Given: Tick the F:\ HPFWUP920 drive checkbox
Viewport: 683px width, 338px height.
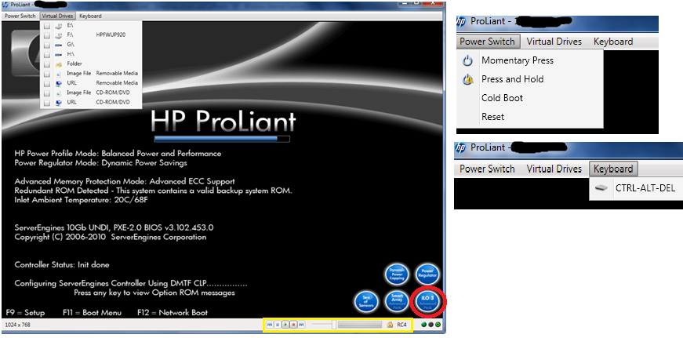Looking at the screenshot, I should [47, 35].
